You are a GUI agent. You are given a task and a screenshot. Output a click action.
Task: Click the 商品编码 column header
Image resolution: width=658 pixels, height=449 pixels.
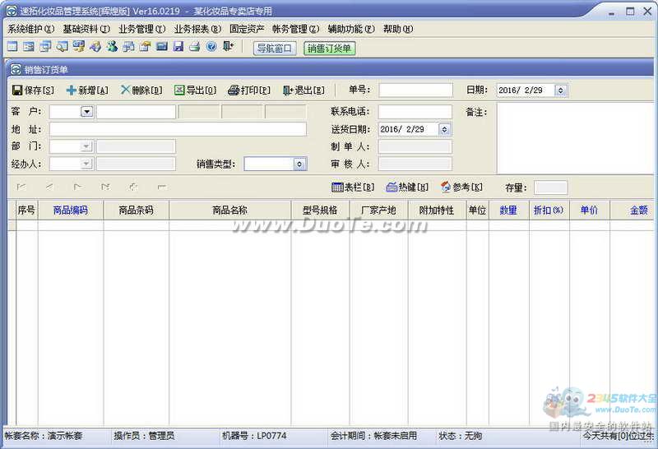click(x=71, y=211)
